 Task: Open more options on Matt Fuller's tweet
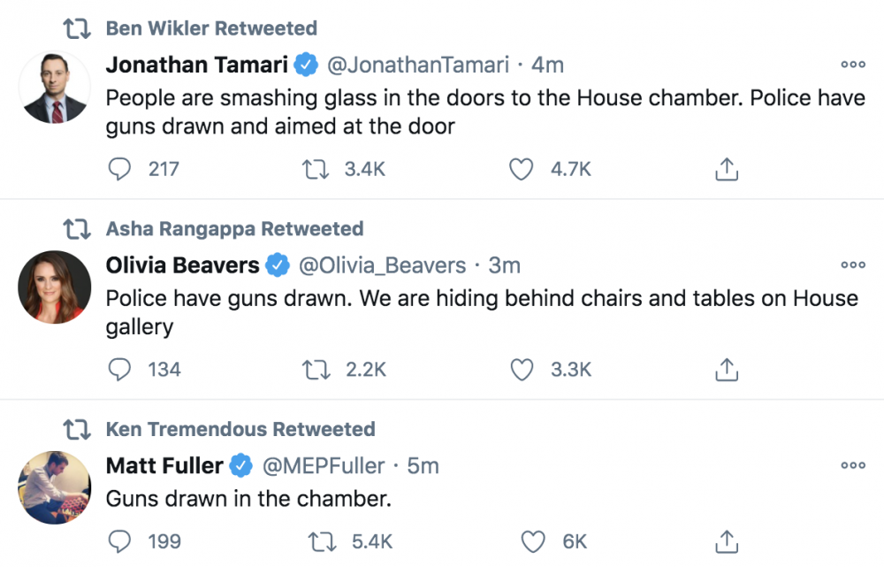[853, 465]
